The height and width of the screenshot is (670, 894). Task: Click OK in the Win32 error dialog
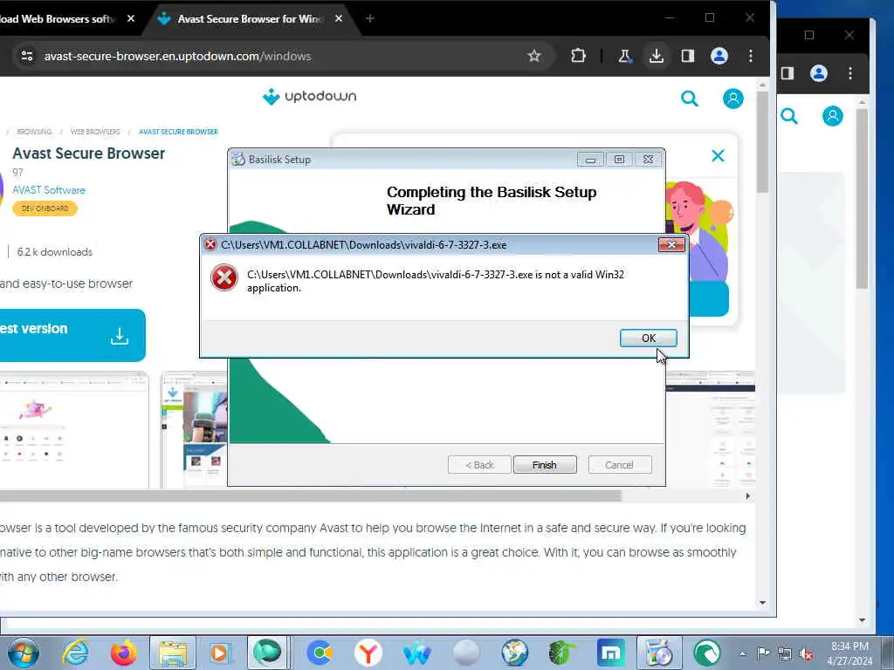(649, 338)
